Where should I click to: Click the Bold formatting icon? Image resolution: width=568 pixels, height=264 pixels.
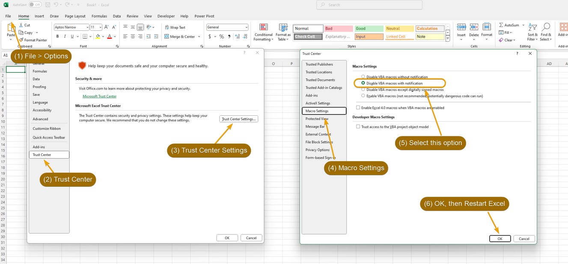[x=57, y=36]
